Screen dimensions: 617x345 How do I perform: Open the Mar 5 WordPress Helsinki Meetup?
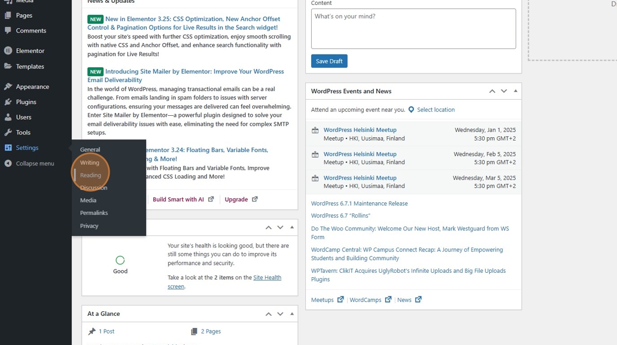[360, 178]
